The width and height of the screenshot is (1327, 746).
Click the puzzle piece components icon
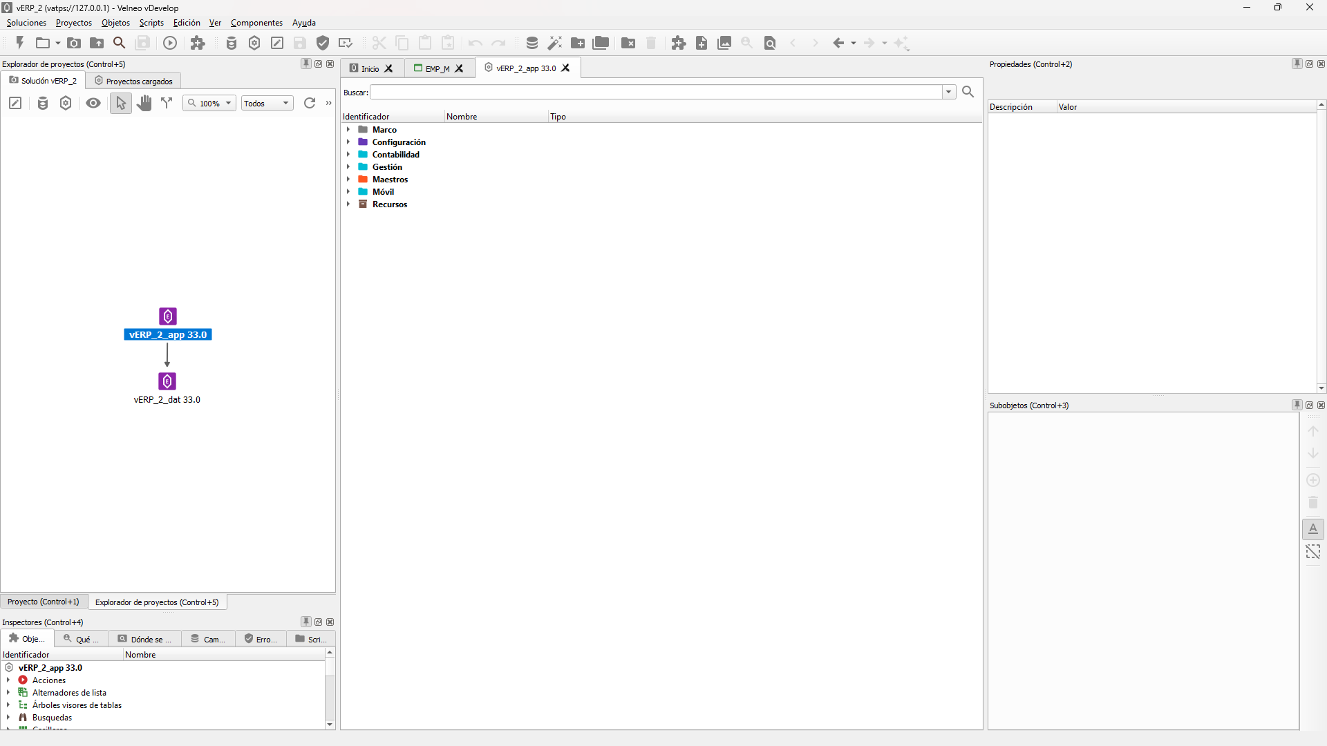pos(198,43)
